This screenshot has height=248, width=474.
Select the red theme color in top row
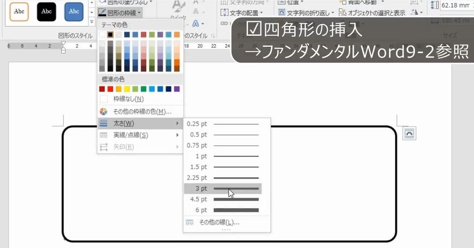click(143, 34)
